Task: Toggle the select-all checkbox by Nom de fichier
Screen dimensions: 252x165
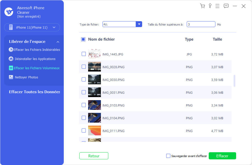Action: click(x=83, y=39)
